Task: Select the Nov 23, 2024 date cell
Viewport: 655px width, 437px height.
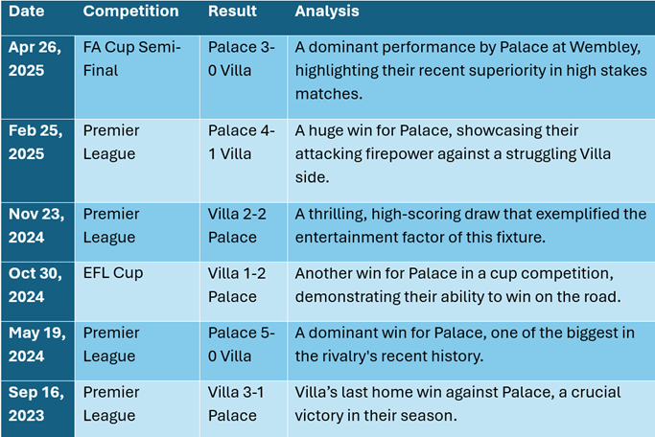Action: coord(37,232)
